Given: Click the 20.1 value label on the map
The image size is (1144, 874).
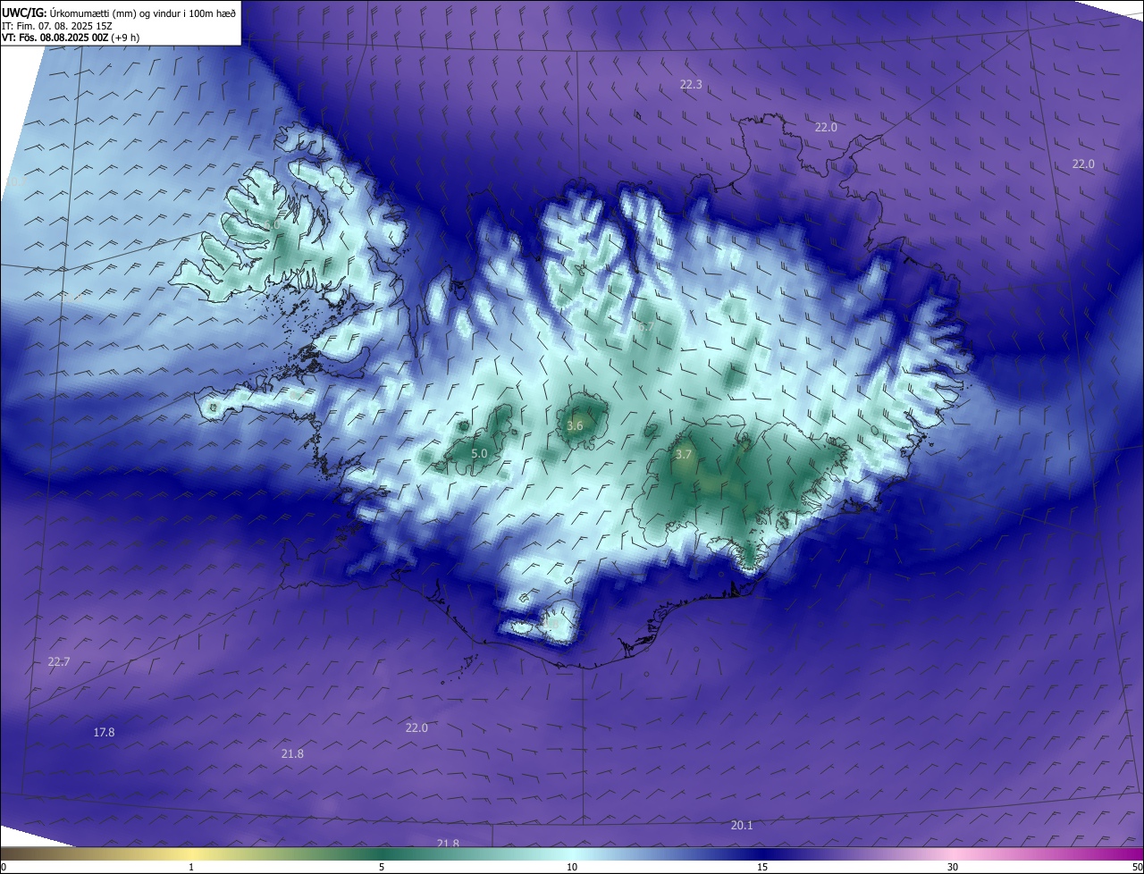Looking at the screenshot, I should click(x=742, y=826).
